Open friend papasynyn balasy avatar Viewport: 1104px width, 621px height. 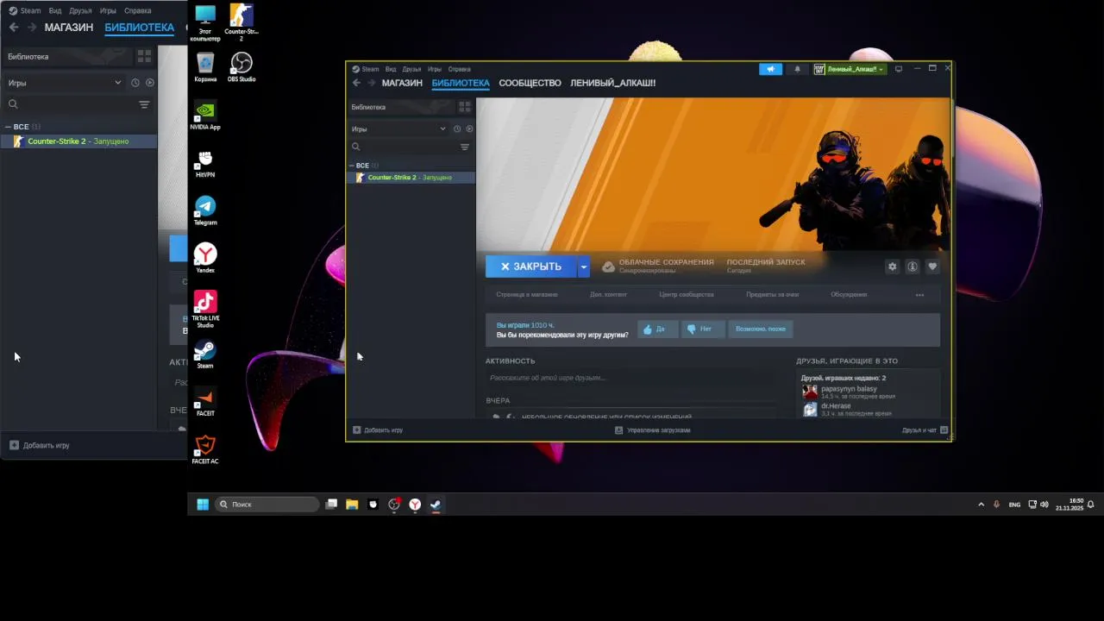pos(810,392)
